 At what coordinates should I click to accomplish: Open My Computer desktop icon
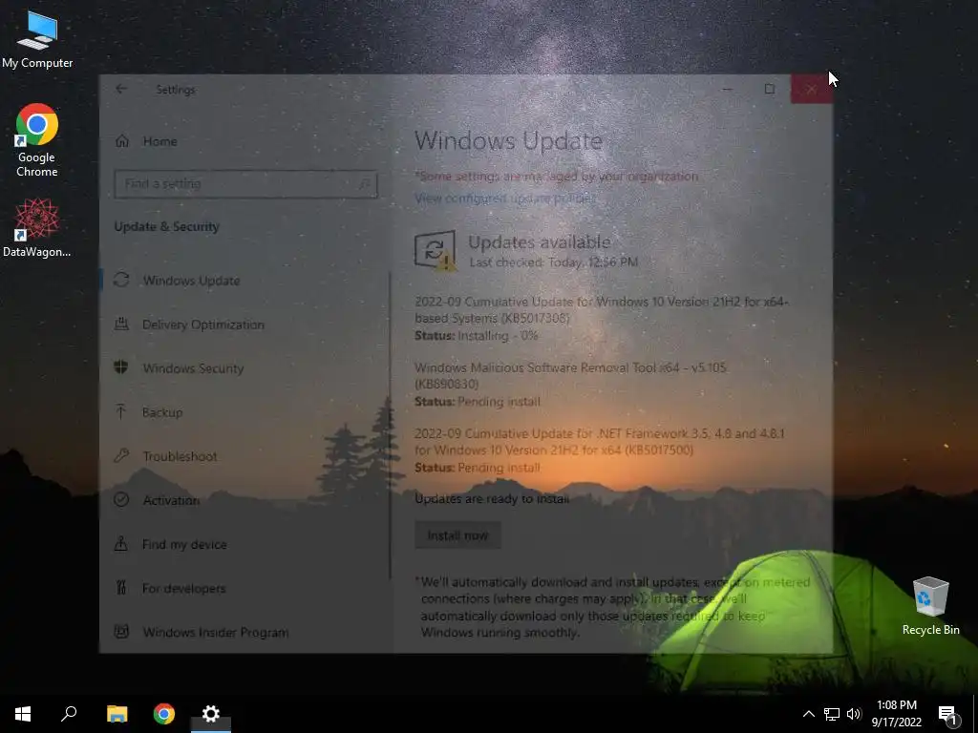pos(37,40)
